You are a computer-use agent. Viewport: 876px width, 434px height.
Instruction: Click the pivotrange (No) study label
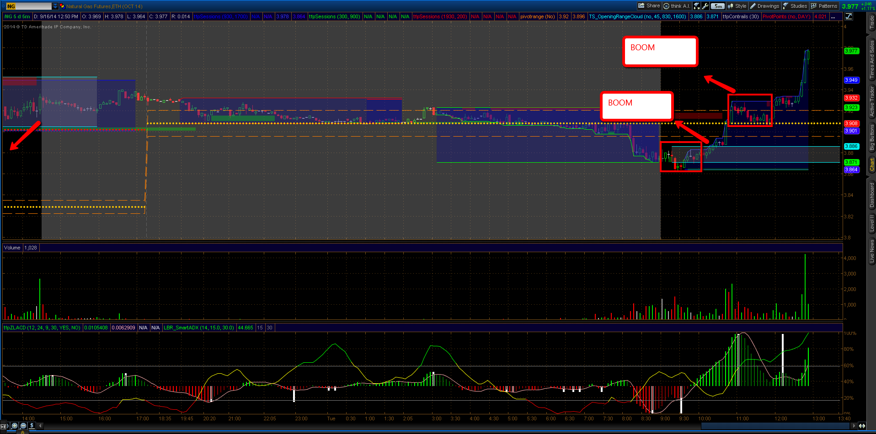click(538, 16)
